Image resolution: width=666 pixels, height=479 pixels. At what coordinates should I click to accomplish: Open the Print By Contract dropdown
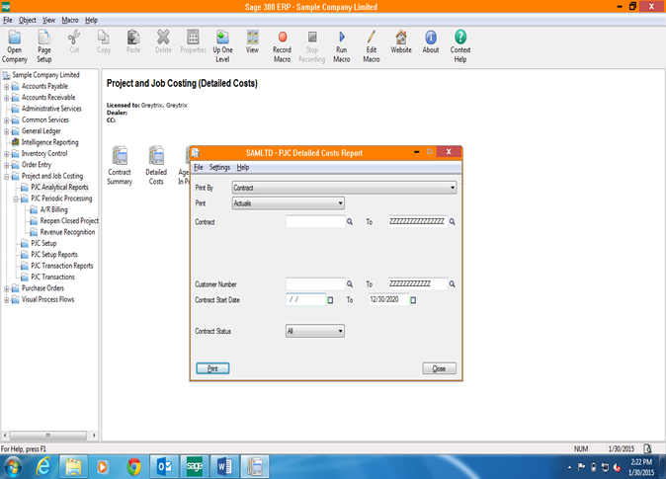[x=345, y=188]
